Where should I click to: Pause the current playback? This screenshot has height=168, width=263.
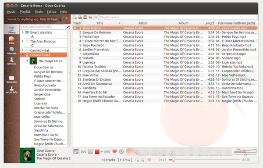(90, 152)
